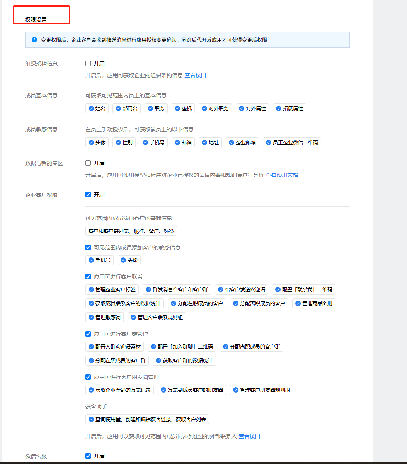407x464 pixels.
Task: Click the 成员基本信息 label
Action: click(x=41, y=95)
